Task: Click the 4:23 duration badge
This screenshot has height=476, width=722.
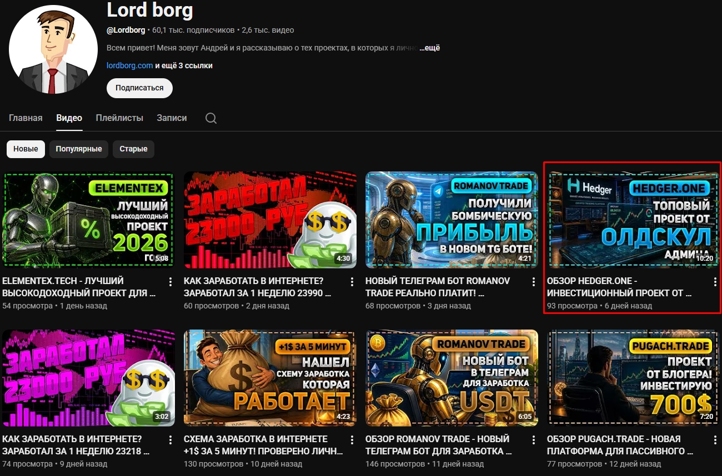Action: (343, 417)
